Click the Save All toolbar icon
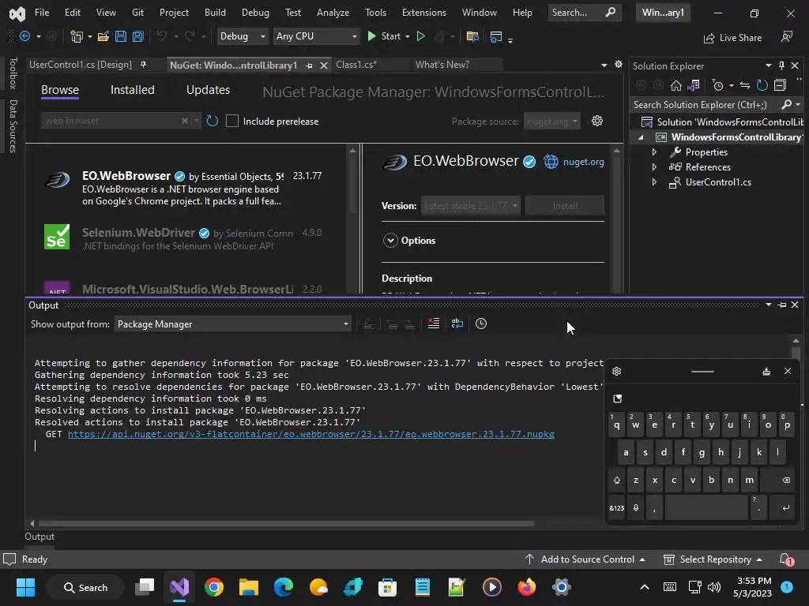Viewport: 809px width, 606px height. pos(137,36)
